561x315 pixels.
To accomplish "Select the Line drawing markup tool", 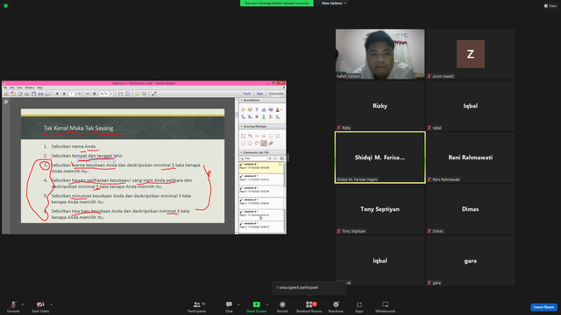I will [x=257, y=136].
